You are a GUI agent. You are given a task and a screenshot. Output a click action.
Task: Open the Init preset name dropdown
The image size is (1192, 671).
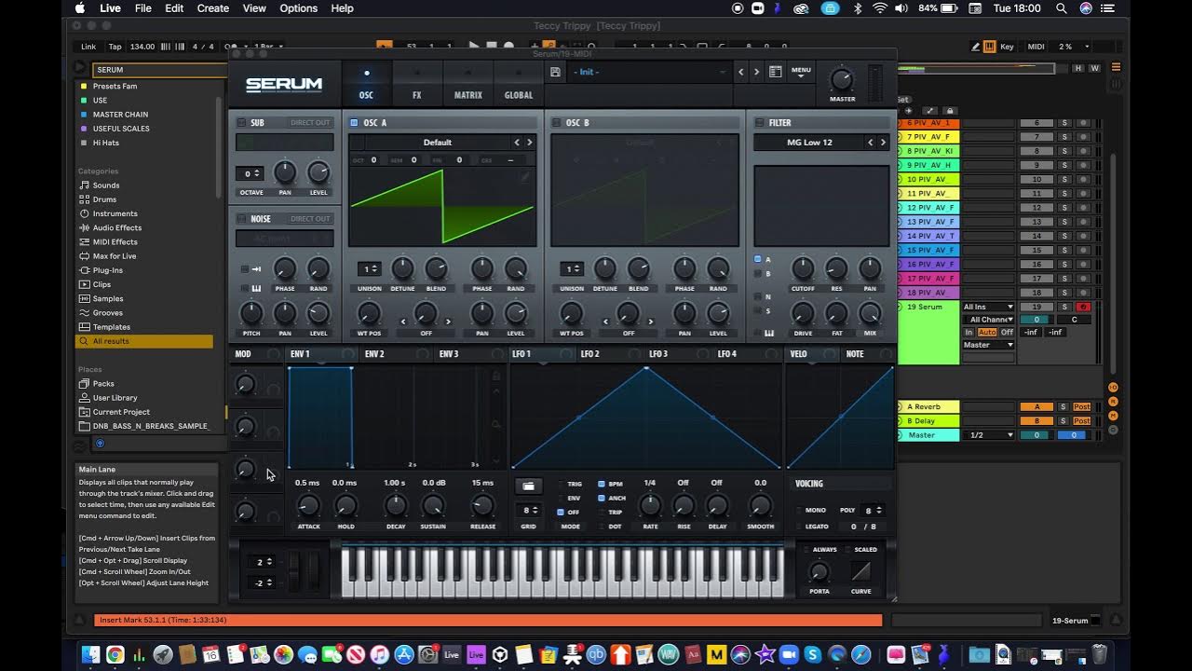[649, 72]
